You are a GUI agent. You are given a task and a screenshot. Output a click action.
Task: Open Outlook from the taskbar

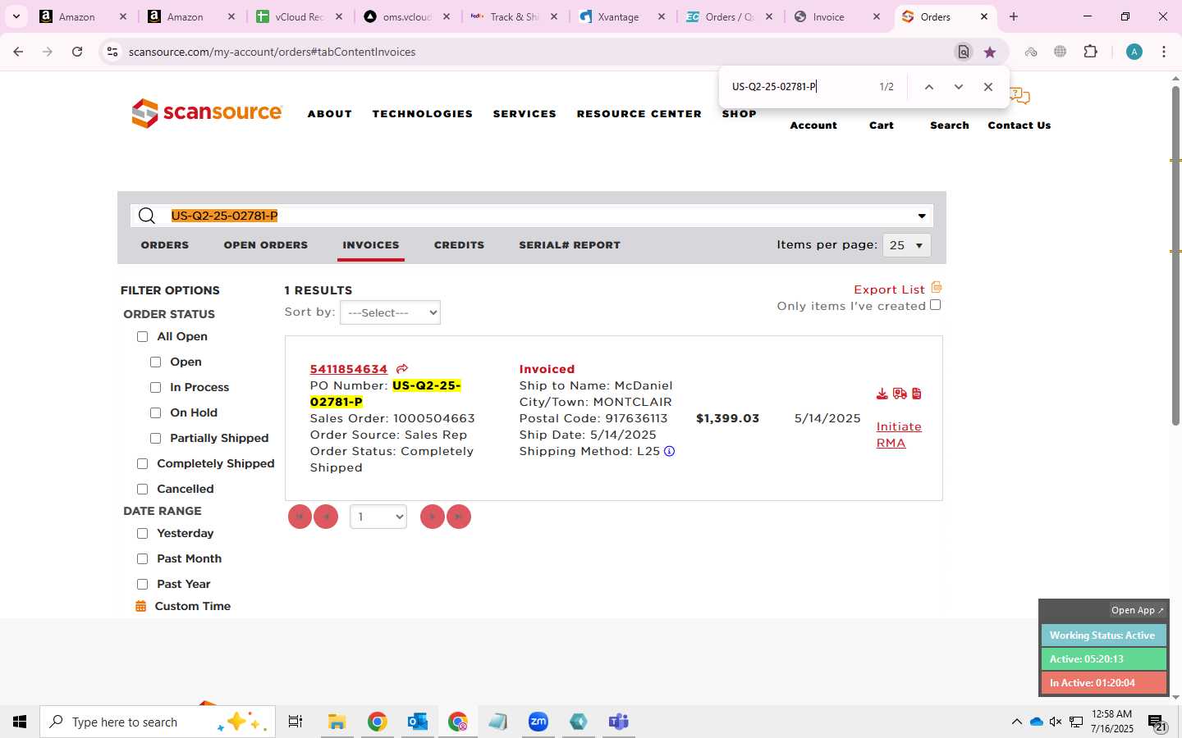point(418,722)
